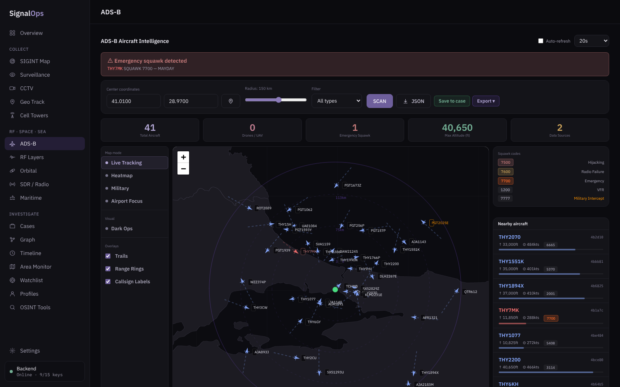The height and width of the screenshot is (387, 620).
Task: Click the Orbital satellite icon
Action: 12,171
